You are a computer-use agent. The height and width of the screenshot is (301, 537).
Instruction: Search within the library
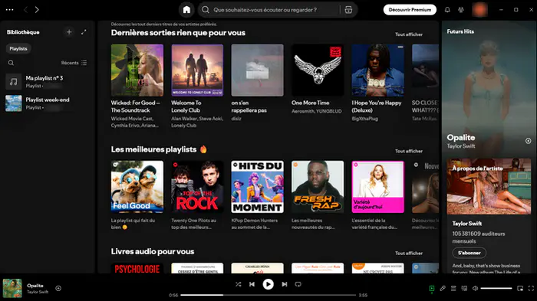tap(11, 63)
